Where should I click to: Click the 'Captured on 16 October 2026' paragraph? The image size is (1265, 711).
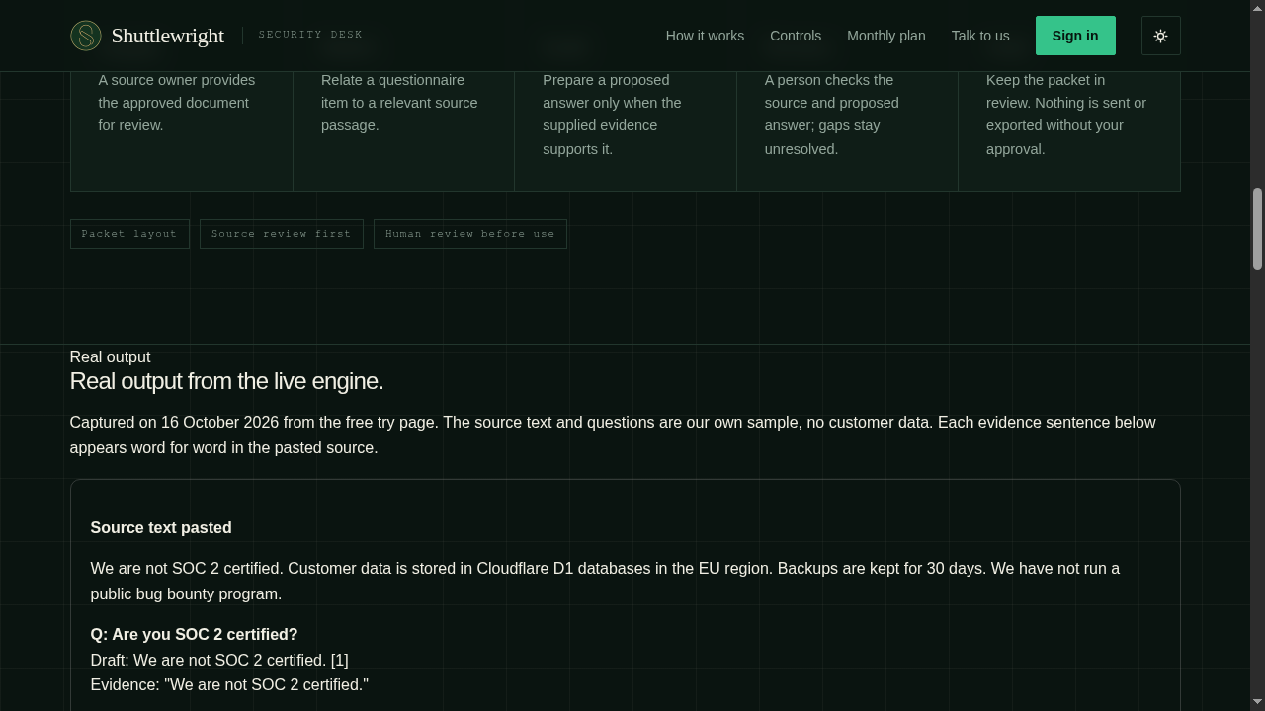coord(613,435)
